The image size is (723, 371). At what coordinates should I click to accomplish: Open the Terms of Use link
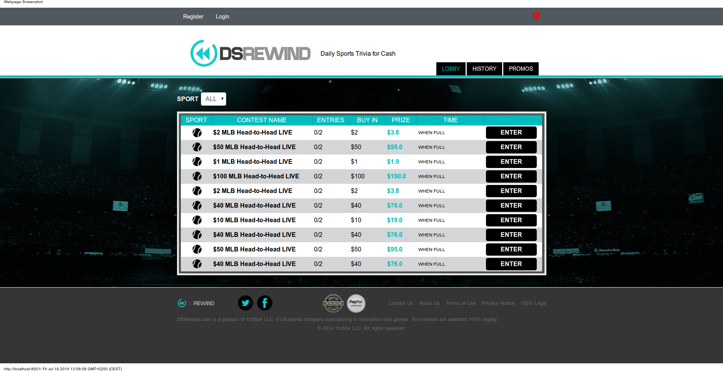[x=461, y=303]
